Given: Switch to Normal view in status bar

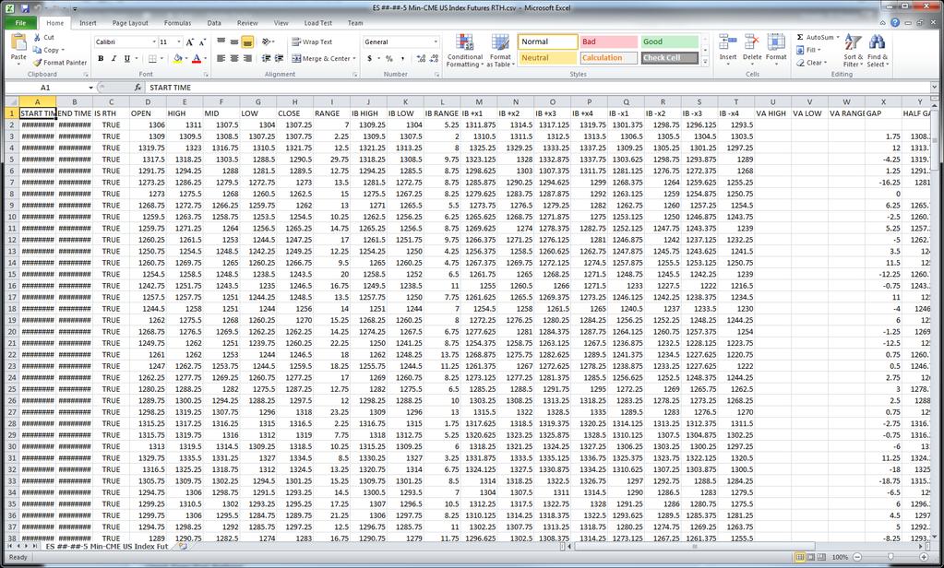Looking at the screenshot, I should [x=799, y=558].
